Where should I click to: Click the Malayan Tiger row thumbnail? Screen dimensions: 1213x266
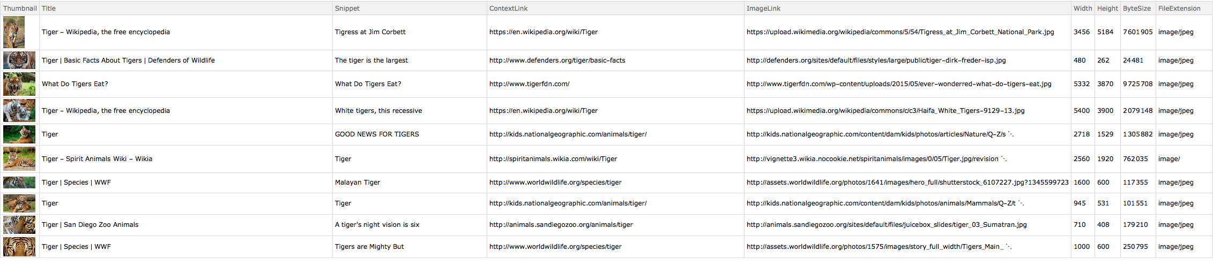point(19,183)
